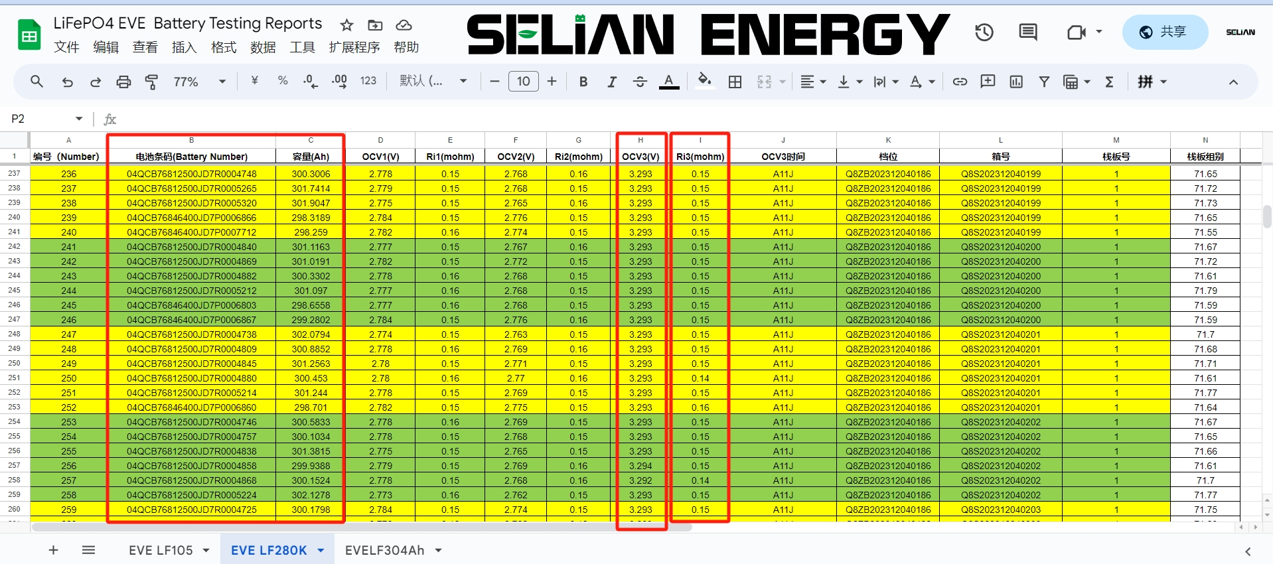This screenshot has height=564, width=1273.
Task: Add a new sheet with plus button
Action: [54, 550]
